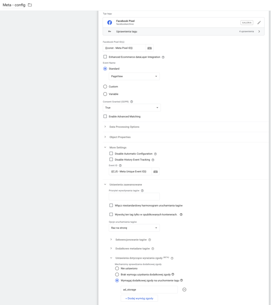This screenshot has height=305, width=271.
Task: Click the variable picker icon beside Event ID field
Action: [x=156, y=171]
